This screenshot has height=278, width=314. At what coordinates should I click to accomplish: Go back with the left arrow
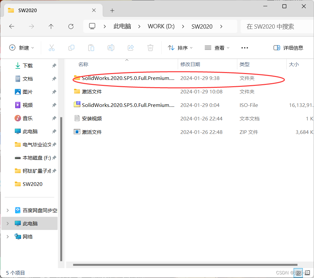(12, 26)
